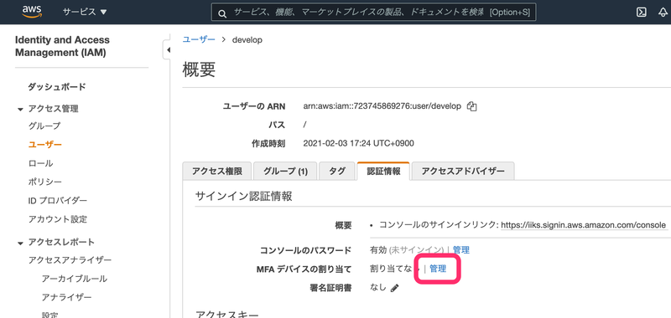Open アカウント設定 in the sidebar
The width and height of the screenshot is (671, 318).
point(58,219)
